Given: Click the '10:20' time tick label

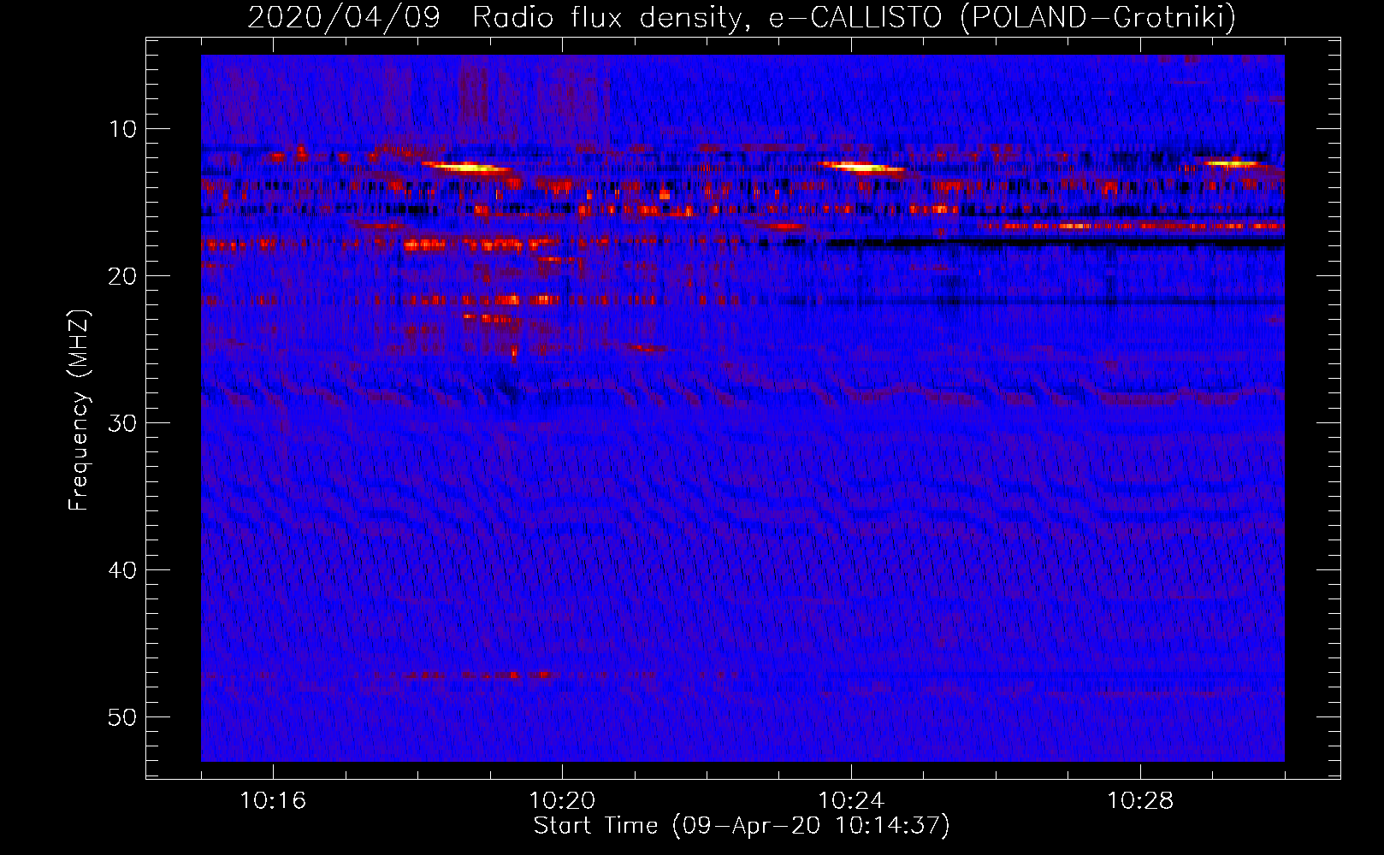Looking at the screenshot, I should click(562, 801).
